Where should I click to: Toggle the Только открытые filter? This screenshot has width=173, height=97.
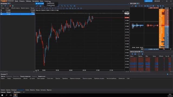25,76
